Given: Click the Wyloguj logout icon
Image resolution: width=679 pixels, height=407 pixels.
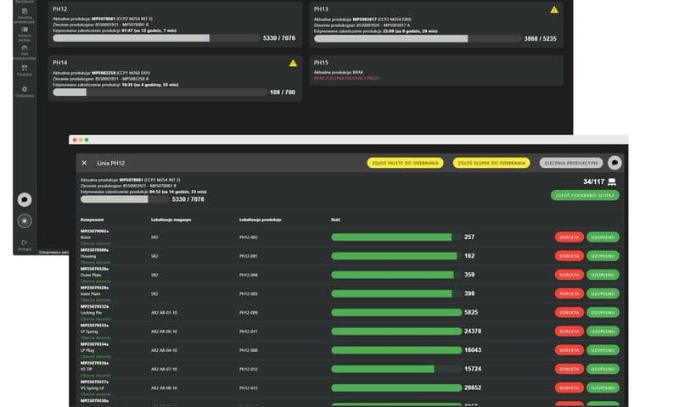Looking at the screenshot, I should click(x=24, y=243).
